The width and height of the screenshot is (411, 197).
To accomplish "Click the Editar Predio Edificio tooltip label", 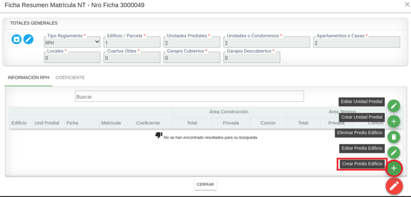I will (x=362, y=148).
